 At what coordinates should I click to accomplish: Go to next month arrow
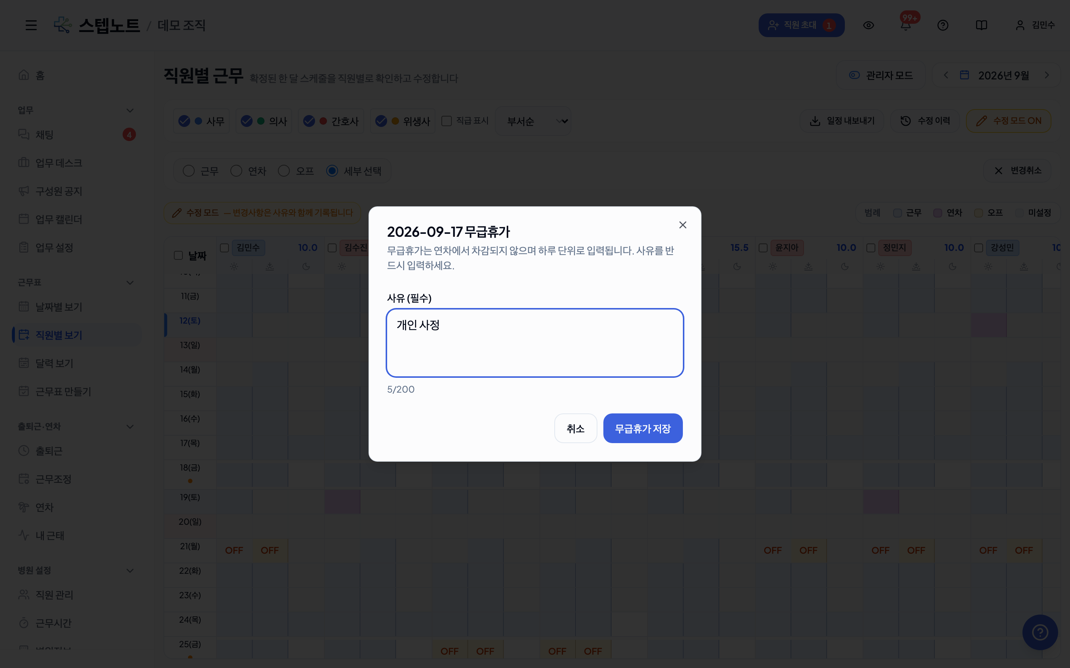[1047, 75]
